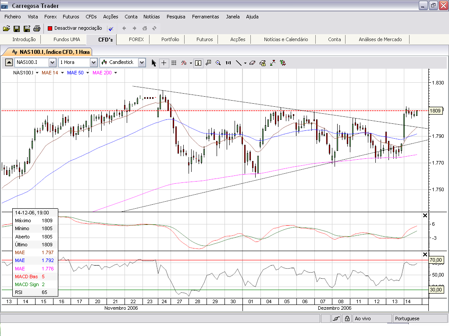The image size is (449, 336).
Task: Click the open folder icon
Action: click(x=6, y=28)
